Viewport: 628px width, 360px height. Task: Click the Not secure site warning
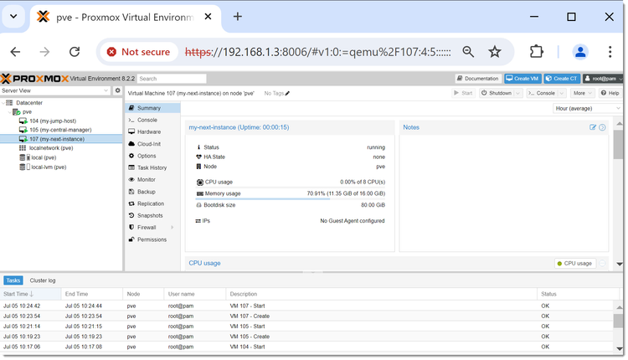[x=139, y=52]
